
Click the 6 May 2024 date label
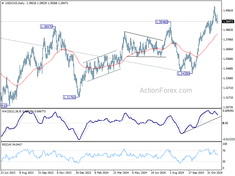pyautogui.click(x=140, y=172)
